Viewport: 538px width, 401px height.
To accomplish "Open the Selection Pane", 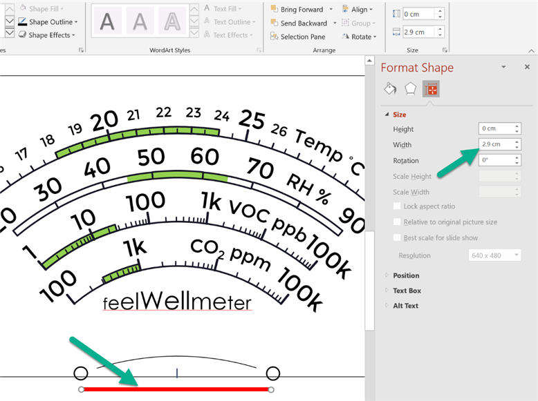I will coord(297,37).
